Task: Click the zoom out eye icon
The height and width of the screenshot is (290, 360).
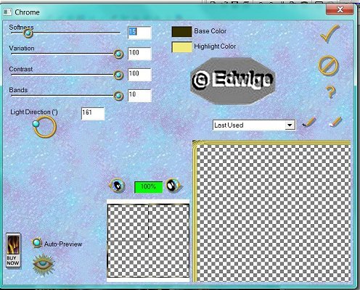Action: [118, 186]
